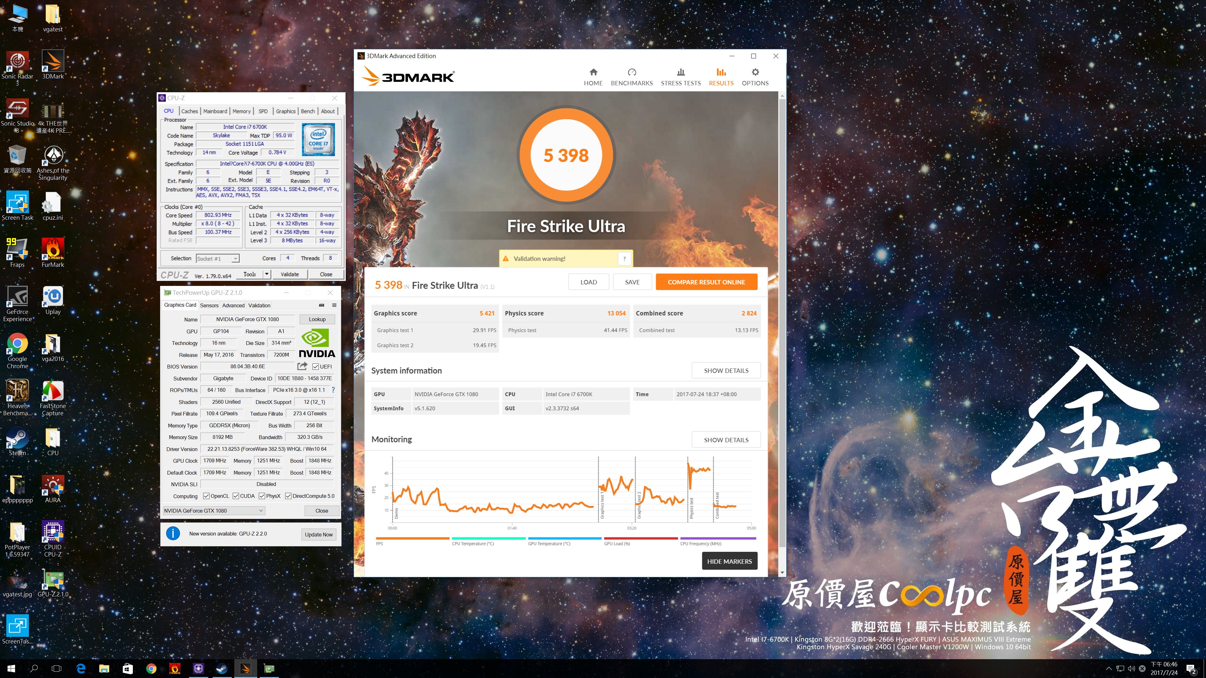Open the GPU-Z hamburger menu icon
Image resolution: width=1206 pixels, height=678 pixels.
334,305
